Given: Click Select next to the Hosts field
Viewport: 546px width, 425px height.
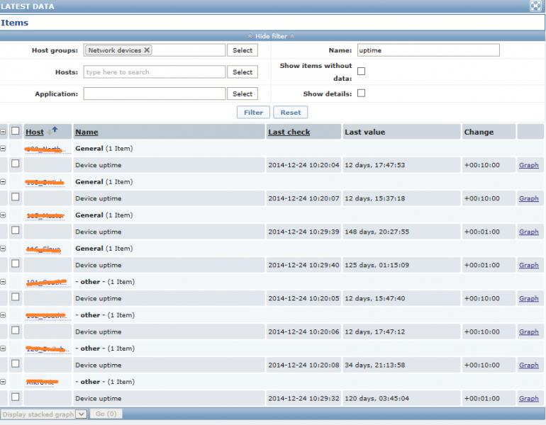Looking at the screenshot, I should point(243,72).
